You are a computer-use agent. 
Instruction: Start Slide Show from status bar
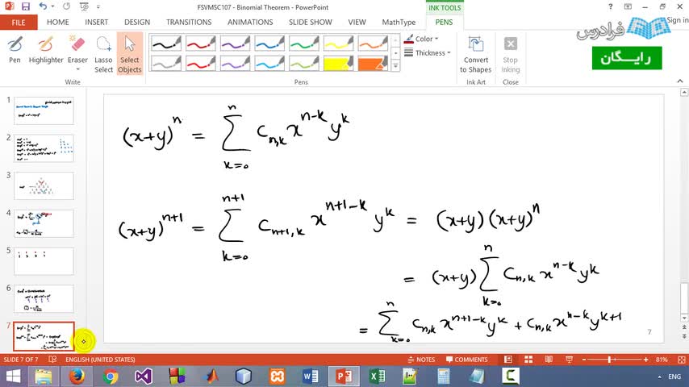[569, 360]
